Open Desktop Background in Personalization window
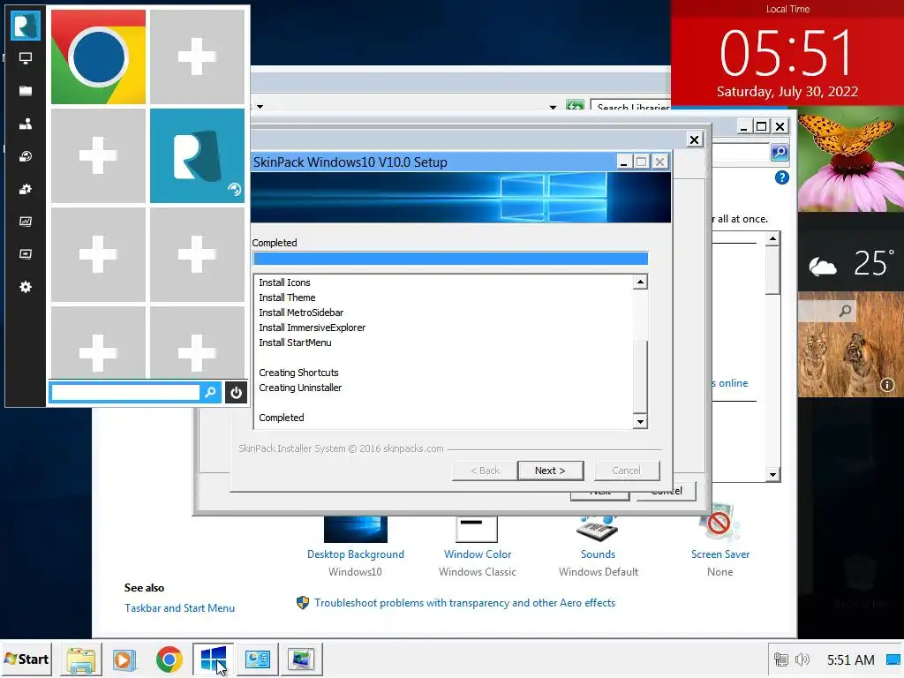 click(x=355, y=554)
